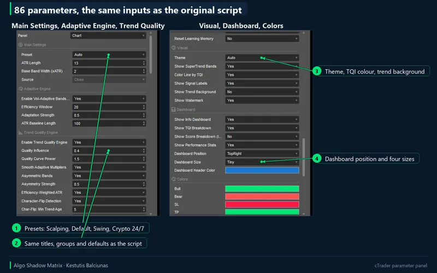The image size is (437, 273).
Task: Click the Efficiency Window stepper arrows
Action: pyautogui.click(x=144, y=107)
